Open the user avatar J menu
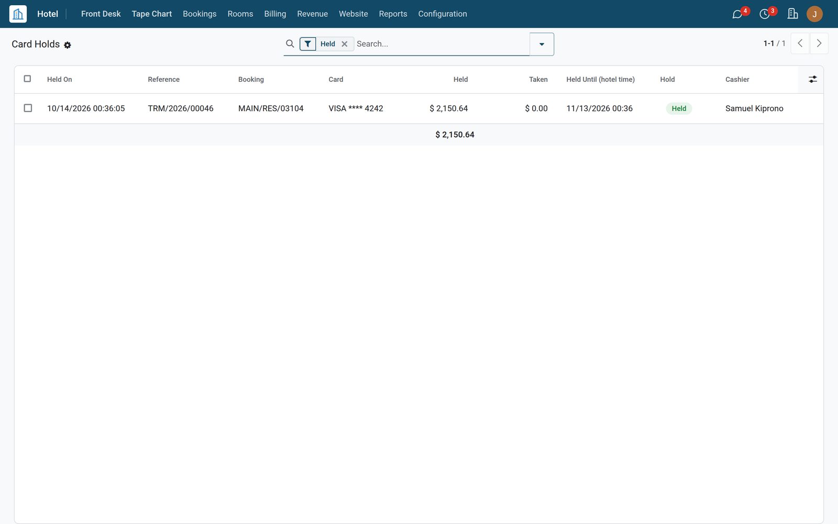 point(814,14)
